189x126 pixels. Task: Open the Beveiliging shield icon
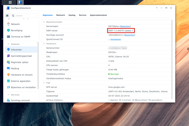point(8,30)
